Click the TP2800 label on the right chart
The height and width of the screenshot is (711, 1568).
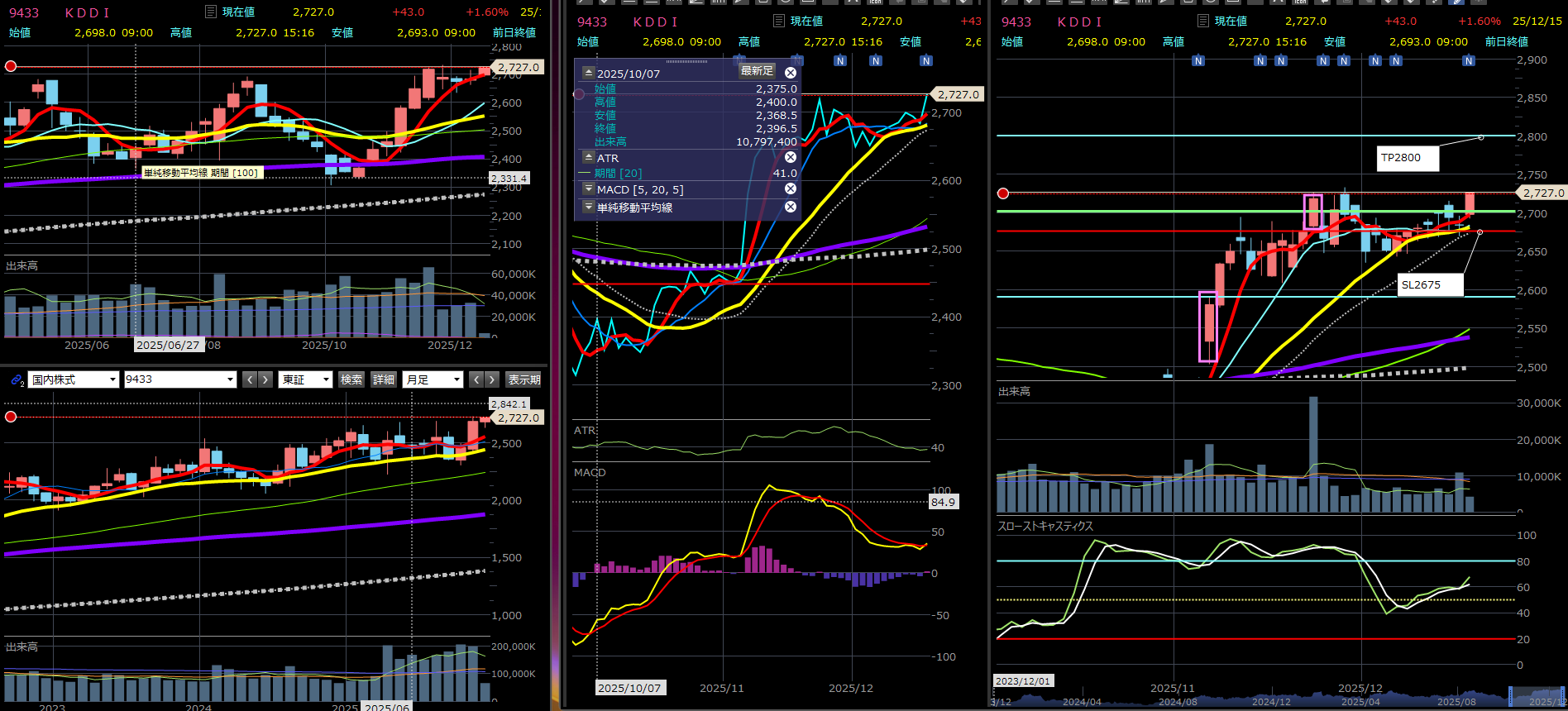click(x=1409, y=158)
